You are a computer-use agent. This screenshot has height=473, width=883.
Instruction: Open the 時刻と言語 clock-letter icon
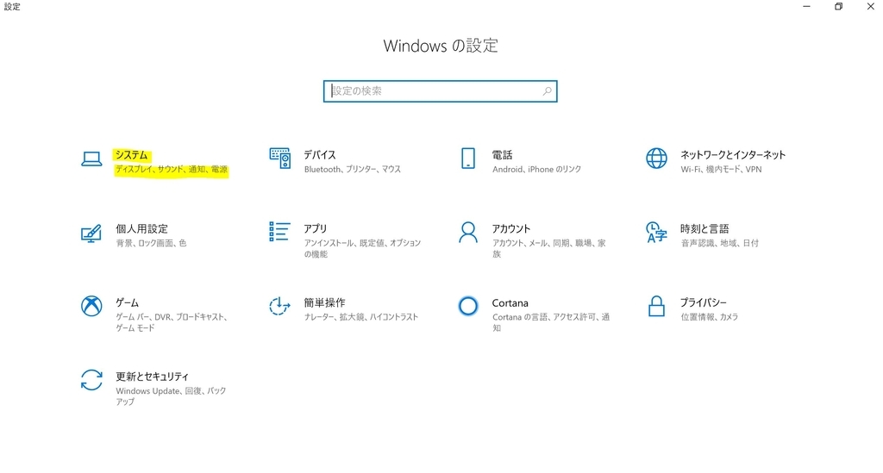pos(656,233)
